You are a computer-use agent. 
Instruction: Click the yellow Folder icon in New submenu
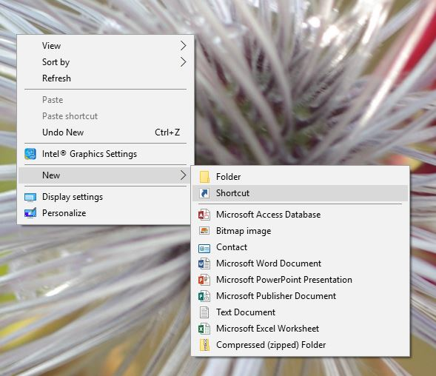204,177
